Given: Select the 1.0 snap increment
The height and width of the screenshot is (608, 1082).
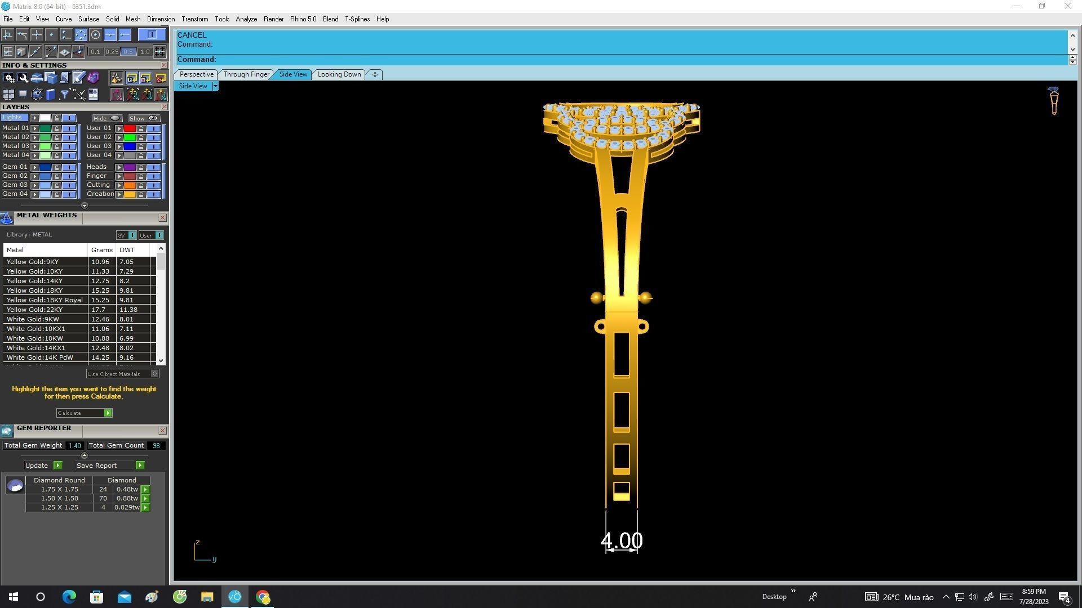Looking at the screenshot, I should click(x=145, y=52).
